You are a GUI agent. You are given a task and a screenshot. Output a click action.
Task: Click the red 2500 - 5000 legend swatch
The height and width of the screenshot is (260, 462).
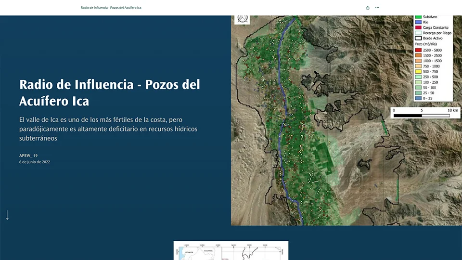click(x=418, y=51)
